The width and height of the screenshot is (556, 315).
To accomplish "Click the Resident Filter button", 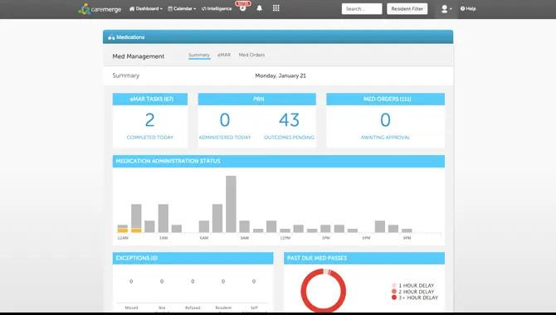I will click(x=407, y=9).
